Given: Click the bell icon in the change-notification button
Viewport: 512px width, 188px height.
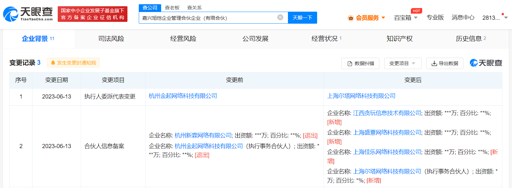Looking at the screenshot, I should coord(53,63).
